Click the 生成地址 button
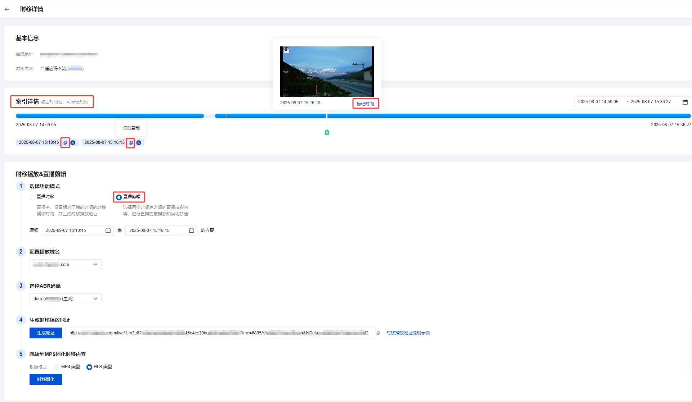Image resolution: width=692 pixels, height=402 pixels. 46,333
